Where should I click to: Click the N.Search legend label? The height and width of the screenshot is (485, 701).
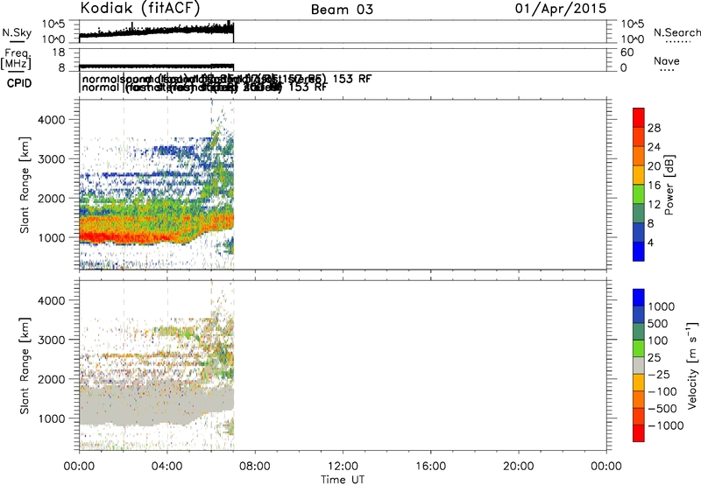[677, 32]
